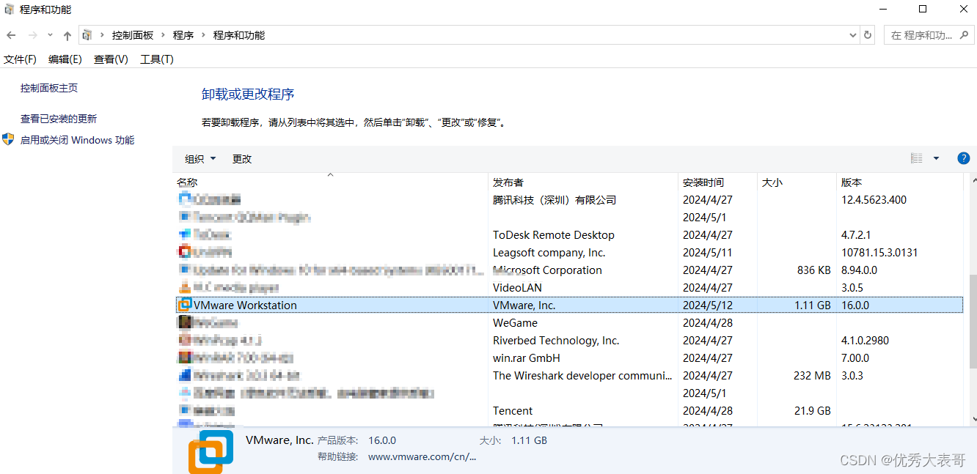The image size is (977, 474).
Task: Select publisher Microsoft Corporation
Action: pos(547,270)
